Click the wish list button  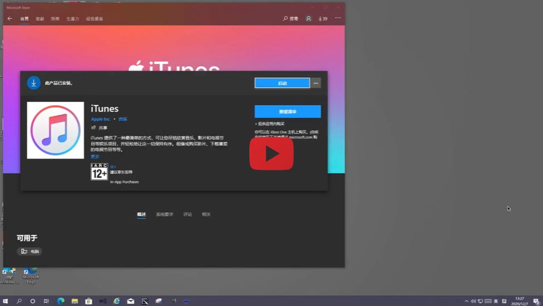click(x=288, y=111)
